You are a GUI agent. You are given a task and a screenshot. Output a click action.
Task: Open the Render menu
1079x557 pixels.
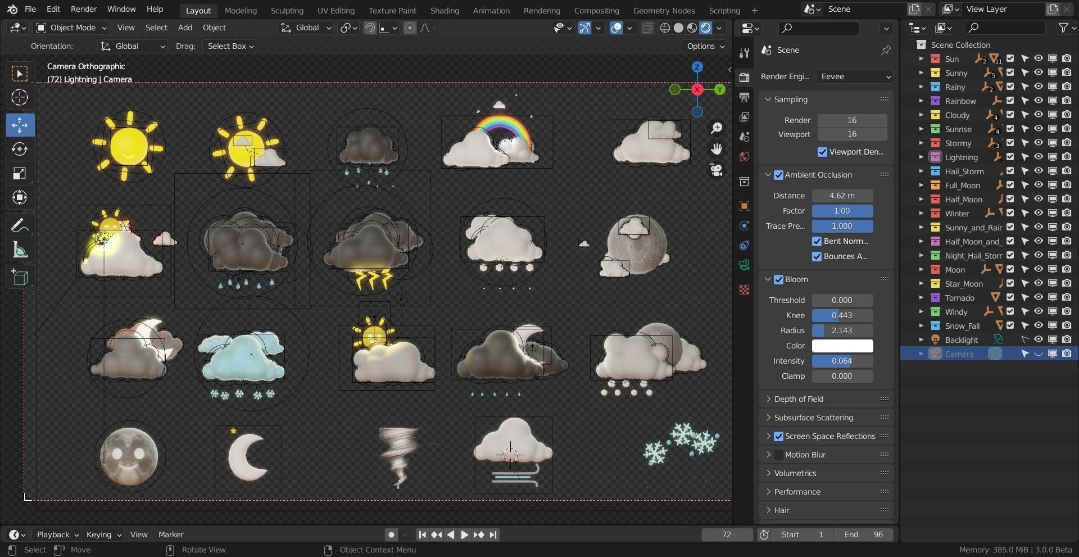pyautogui.click(x=84, y=9)
